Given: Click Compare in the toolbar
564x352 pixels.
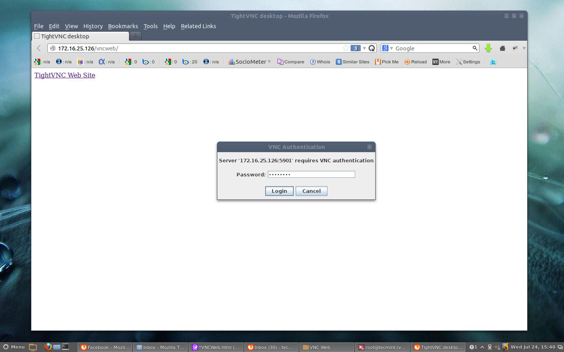Looking at the screenshot, I should pos(291,62).
